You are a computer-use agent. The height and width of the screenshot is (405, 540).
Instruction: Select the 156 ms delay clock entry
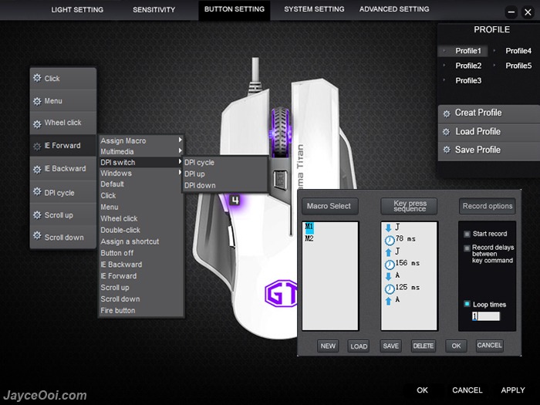coord(390,265)
